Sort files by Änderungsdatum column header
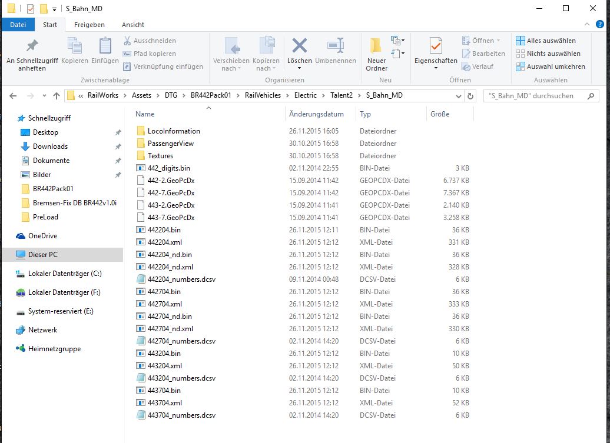This screenshot has width=610, height=443. 316,114
